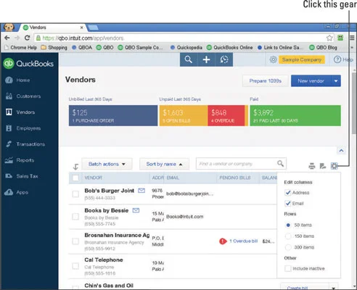Check the box for Books by Bessie
Viewport: 357px width, 290px height.
pos(75,217)
